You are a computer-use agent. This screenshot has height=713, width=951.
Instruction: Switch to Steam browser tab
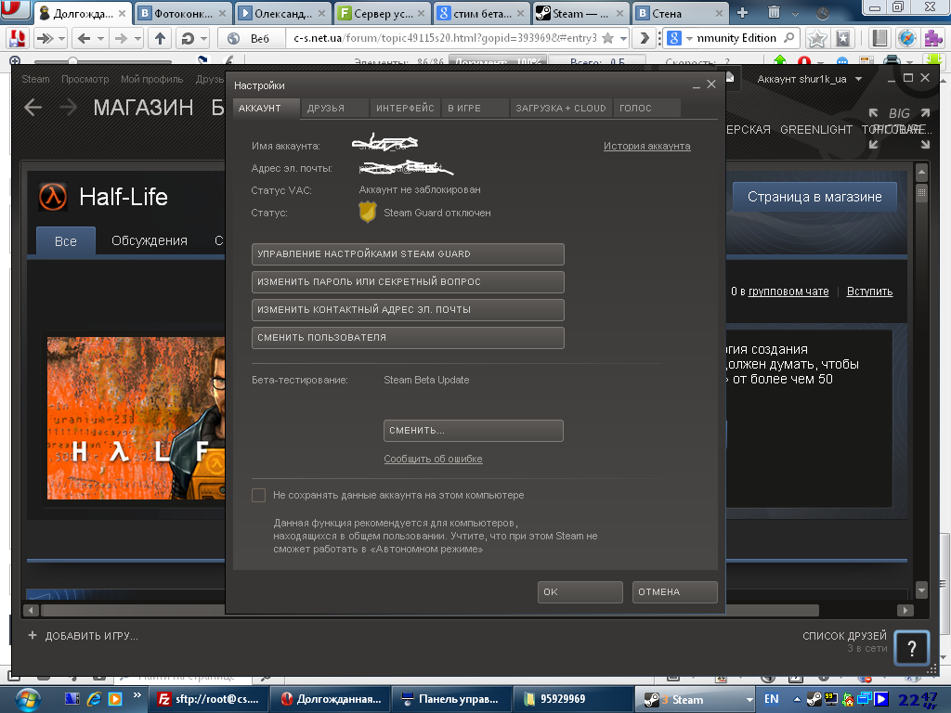580,13
